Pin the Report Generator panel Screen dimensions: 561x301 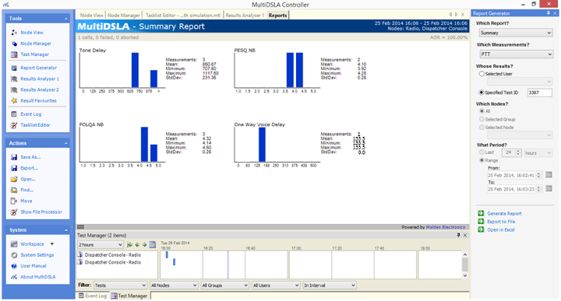click(548, 13)
